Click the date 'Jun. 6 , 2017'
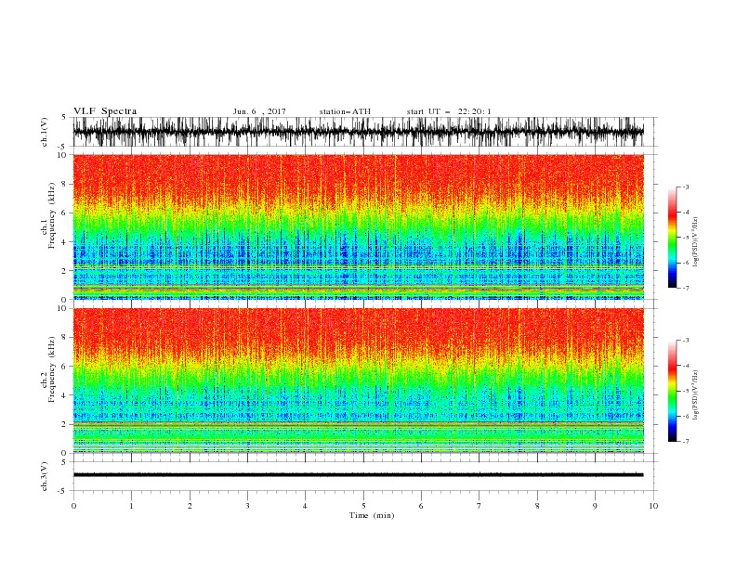The height and width of the screenshot is (568, 736). pyautogui.click(x=259, y=111)
